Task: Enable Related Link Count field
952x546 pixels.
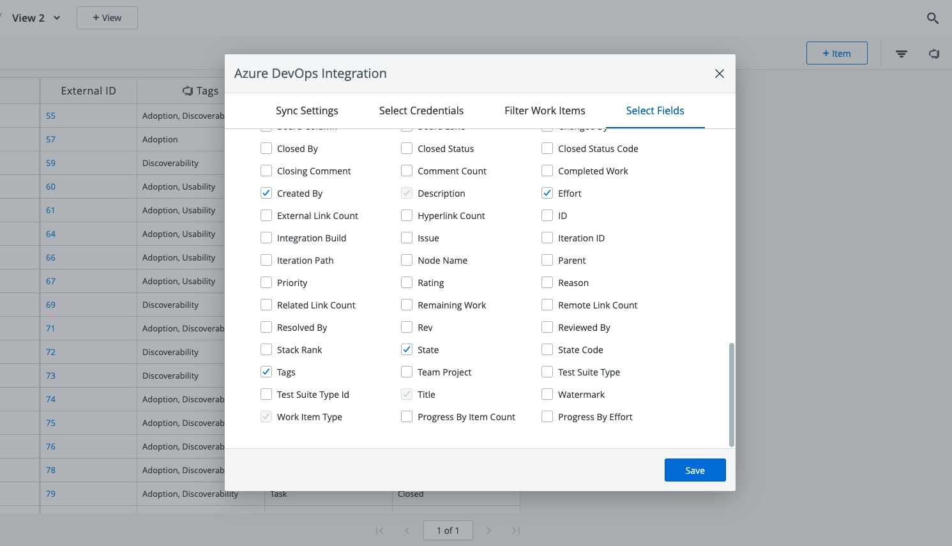Action: point(266,305)
